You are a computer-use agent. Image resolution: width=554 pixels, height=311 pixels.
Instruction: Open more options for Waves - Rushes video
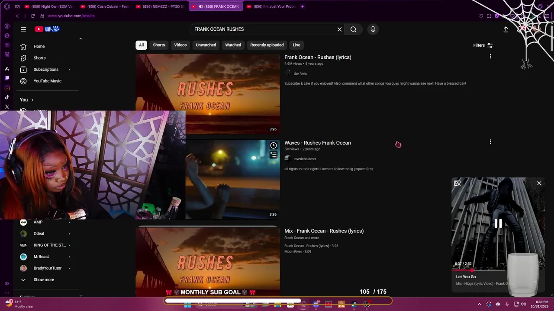tap(490, 142)
